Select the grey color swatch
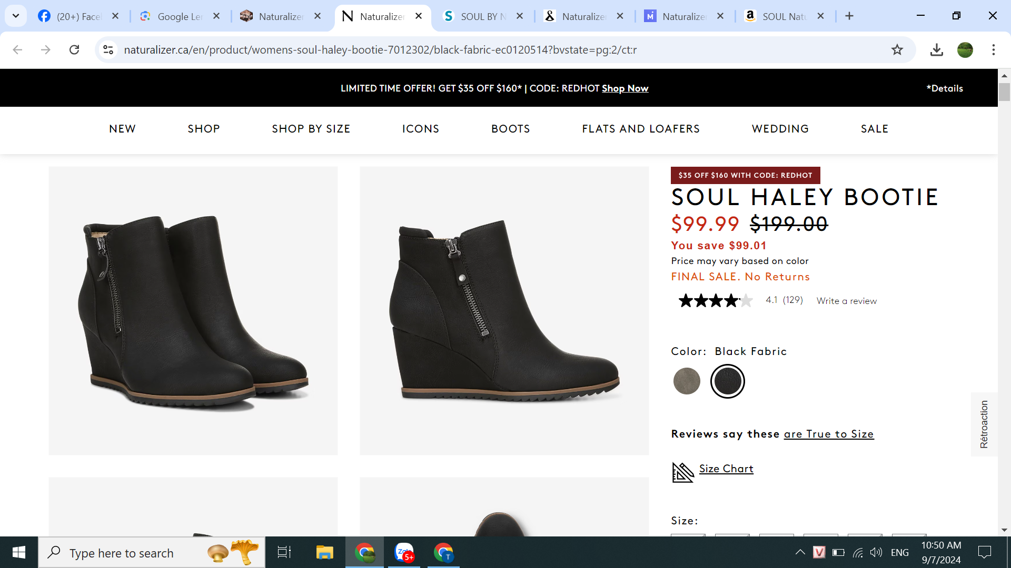Screen dimensions: 1011x568 [x=687, y=381]
